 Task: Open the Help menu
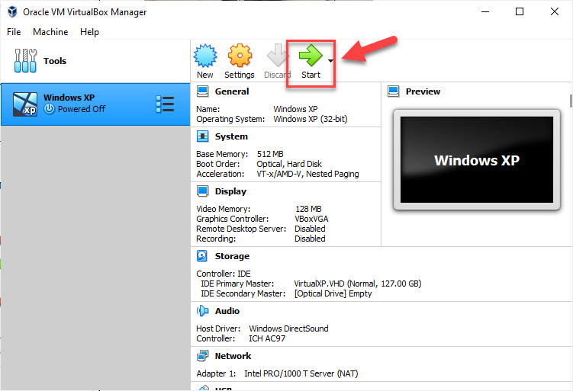click(x=89, y=32)
